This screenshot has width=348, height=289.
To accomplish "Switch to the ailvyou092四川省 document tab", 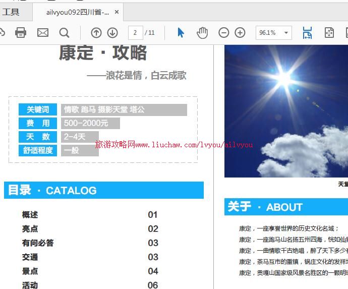I will pos(77,12).
